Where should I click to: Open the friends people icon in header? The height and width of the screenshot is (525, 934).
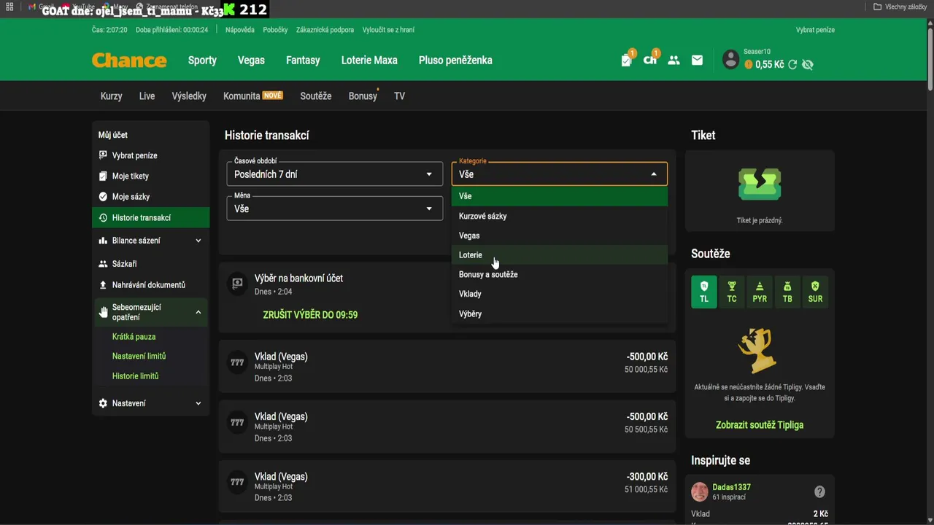(x=674, y=61)
